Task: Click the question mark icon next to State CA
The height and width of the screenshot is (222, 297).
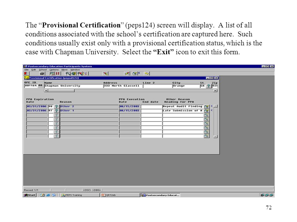Action: tap(209, 86)
